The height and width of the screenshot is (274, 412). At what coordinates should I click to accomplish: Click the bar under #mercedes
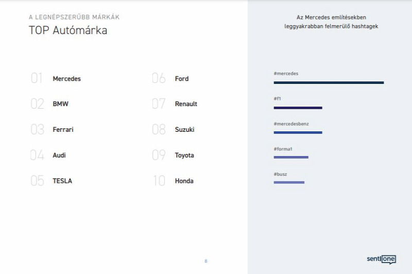click(329, 83)
